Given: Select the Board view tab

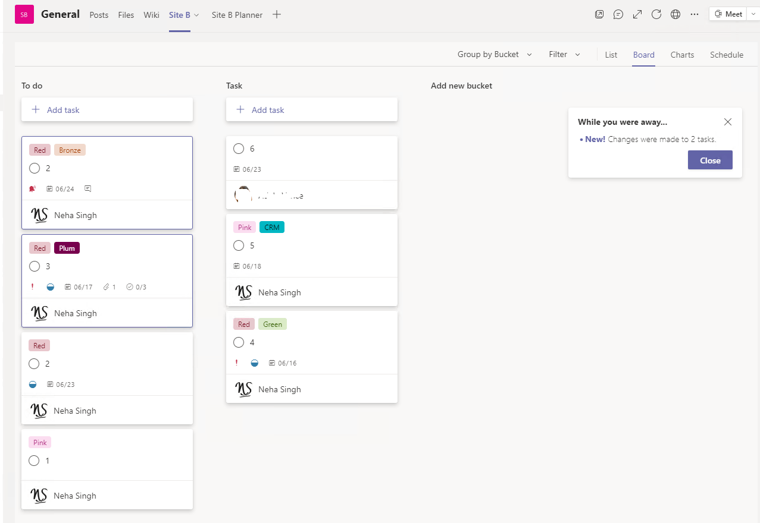Looking at the screenshot, I should tap(643, 55).
